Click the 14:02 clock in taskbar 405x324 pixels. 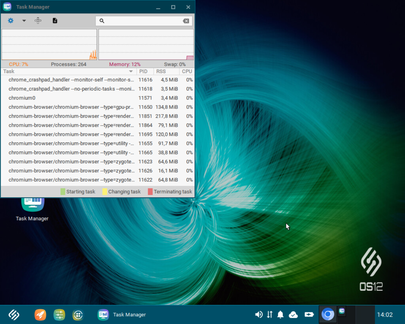tap(385, 315)
